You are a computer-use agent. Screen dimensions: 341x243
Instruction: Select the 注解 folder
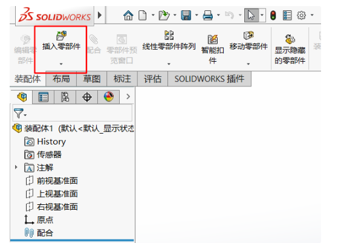pos(39,167)
